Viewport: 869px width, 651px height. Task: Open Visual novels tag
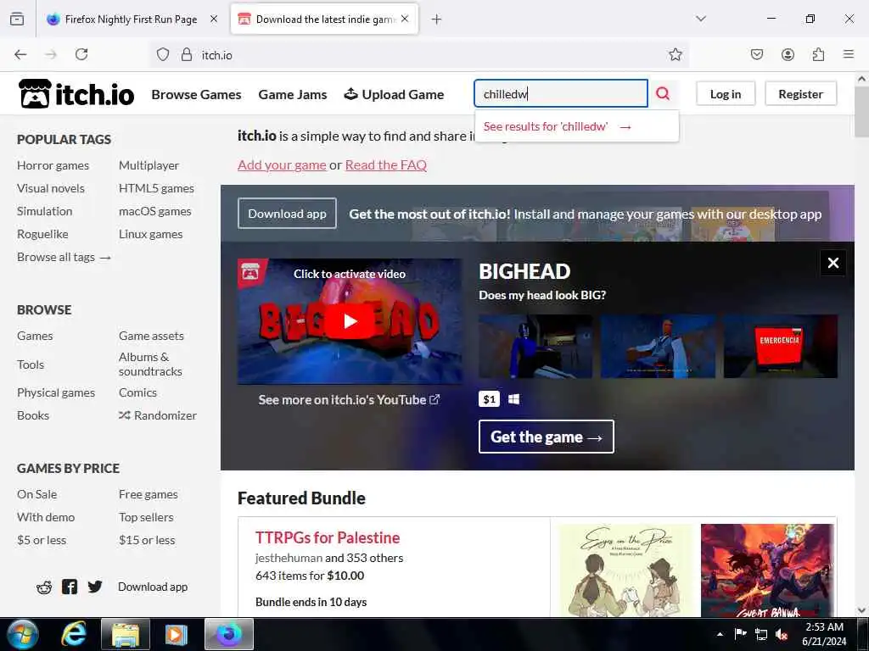tap(50, 188)
